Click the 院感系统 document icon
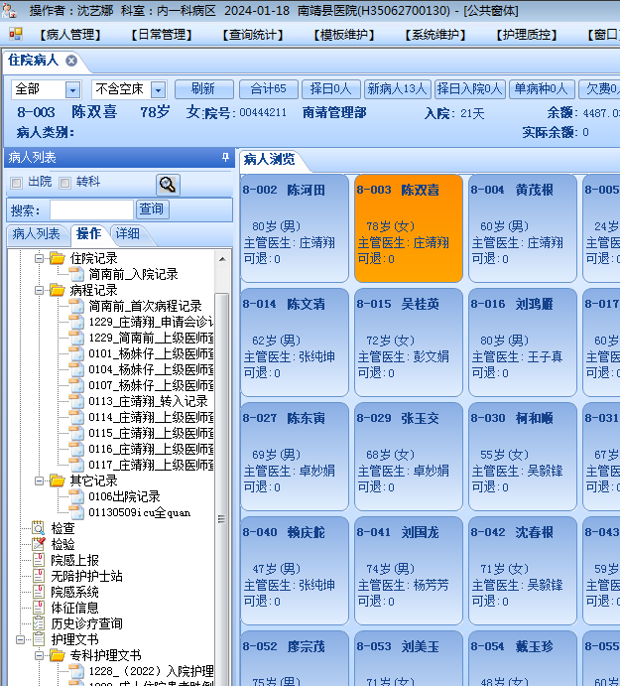This screenshot has width=620, height=686. point(39,592)
